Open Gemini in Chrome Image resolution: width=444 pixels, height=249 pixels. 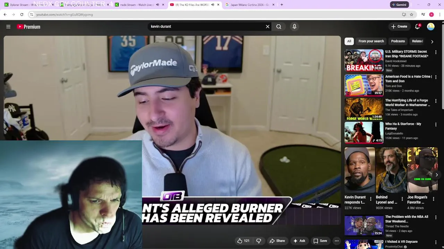[399, 5]
